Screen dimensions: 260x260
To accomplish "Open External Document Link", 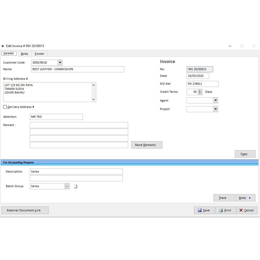I will tap(25, 210).
